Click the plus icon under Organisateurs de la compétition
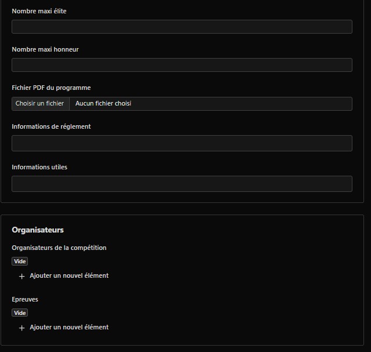Image resolution: width=371 pixels, height=352 pixels. point(22,276)
